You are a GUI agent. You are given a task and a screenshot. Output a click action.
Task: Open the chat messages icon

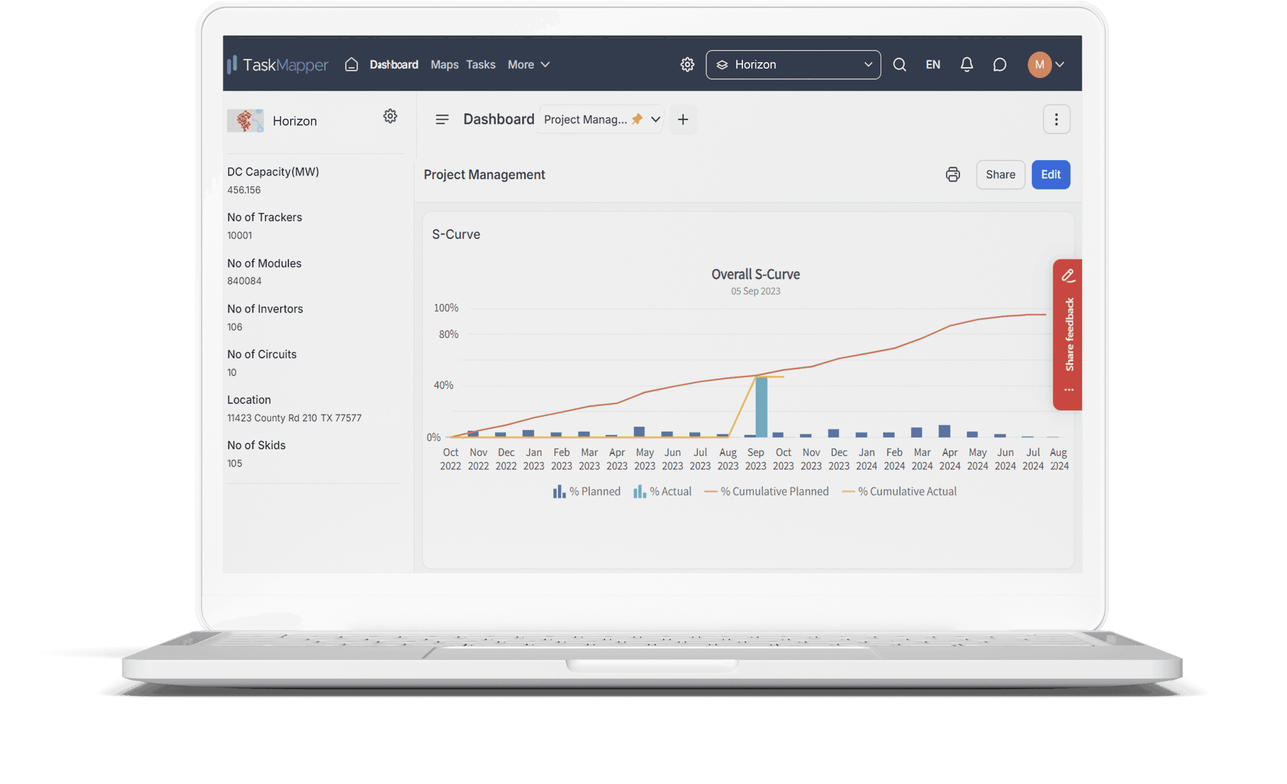[x=1000, y=64]
